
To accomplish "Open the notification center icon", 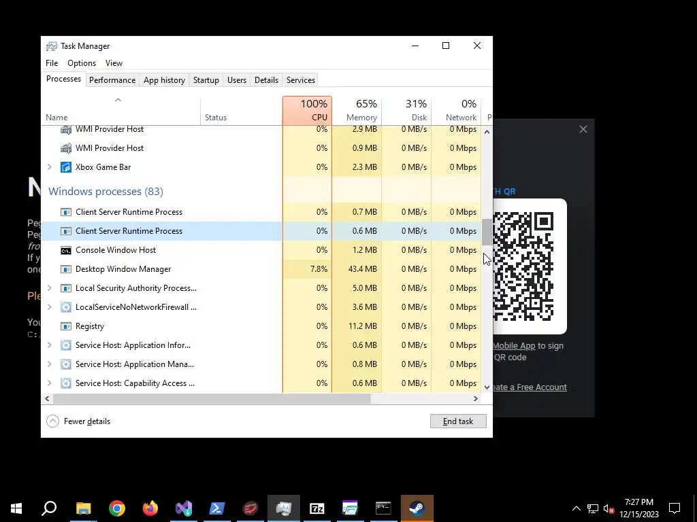I will click(675, 508).
